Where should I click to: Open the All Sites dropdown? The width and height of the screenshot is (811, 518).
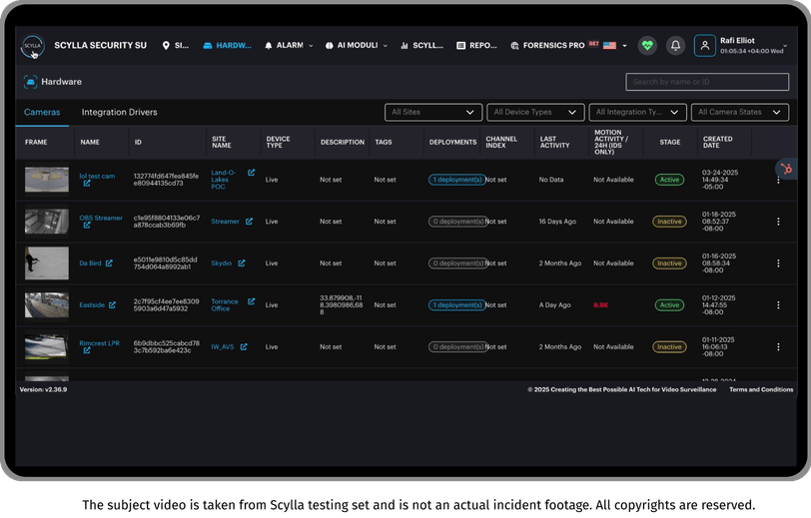(x=433, y=112)
